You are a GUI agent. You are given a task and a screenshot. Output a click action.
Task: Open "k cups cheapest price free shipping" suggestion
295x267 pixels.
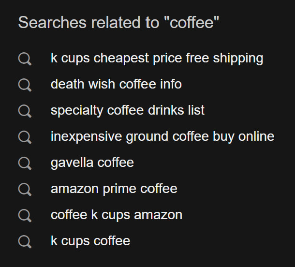coord(157,59)
